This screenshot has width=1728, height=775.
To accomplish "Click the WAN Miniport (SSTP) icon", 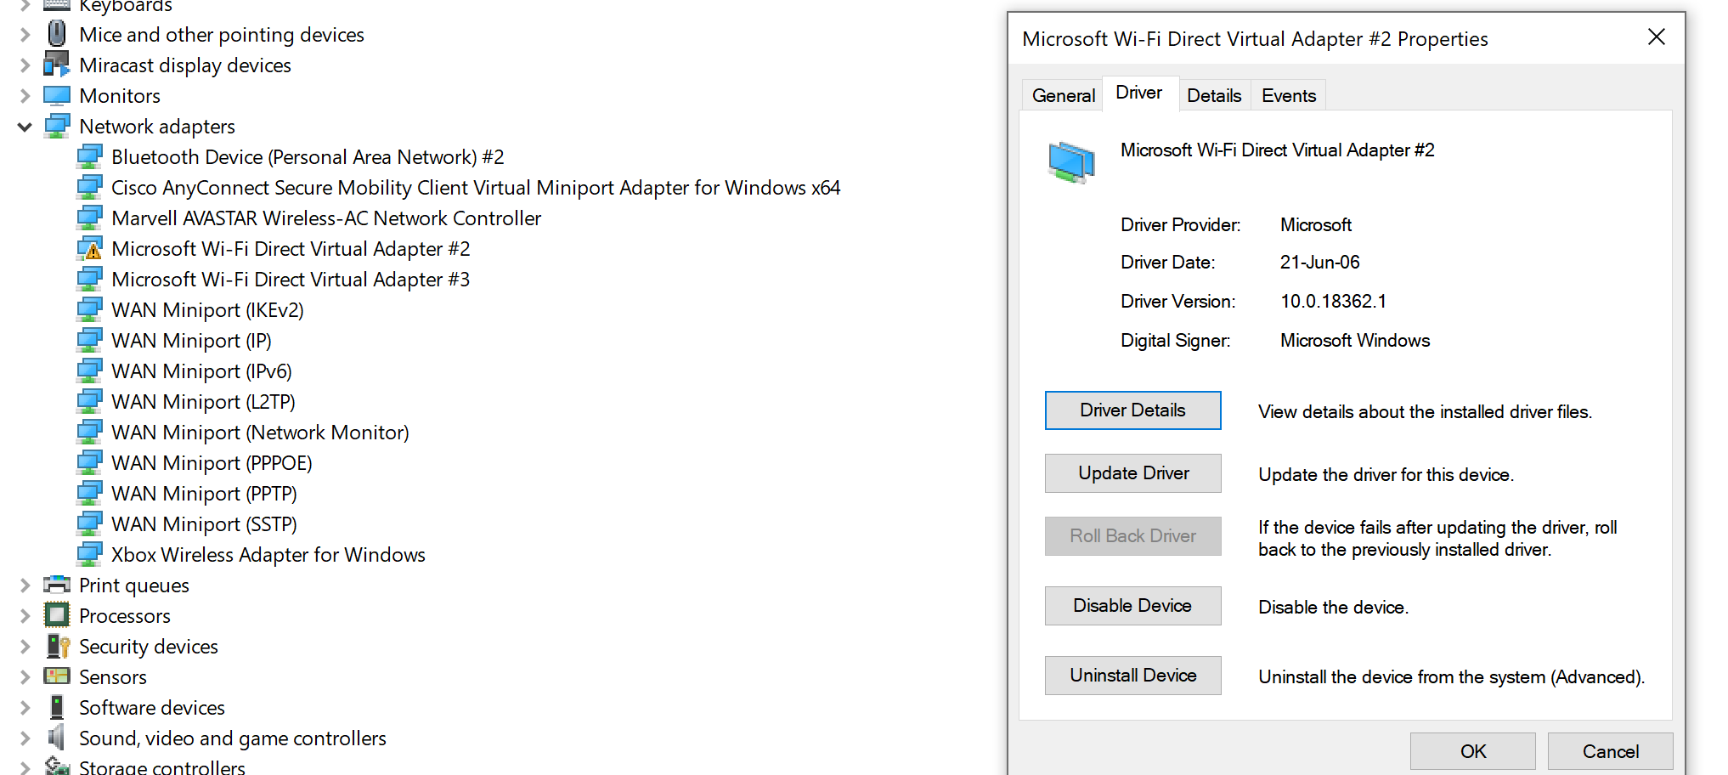I will (x=89, y=523).
